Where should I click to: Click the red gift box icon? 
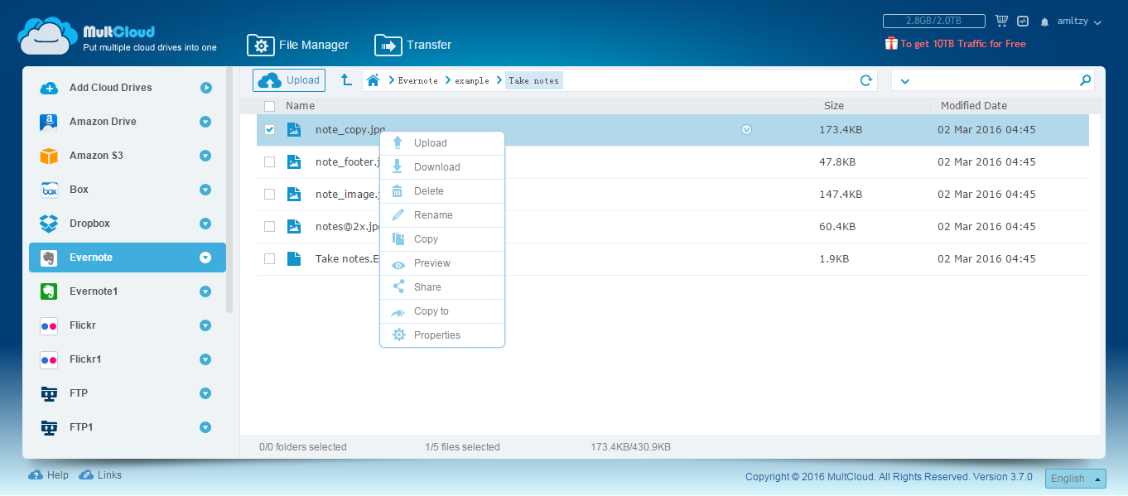891,44
